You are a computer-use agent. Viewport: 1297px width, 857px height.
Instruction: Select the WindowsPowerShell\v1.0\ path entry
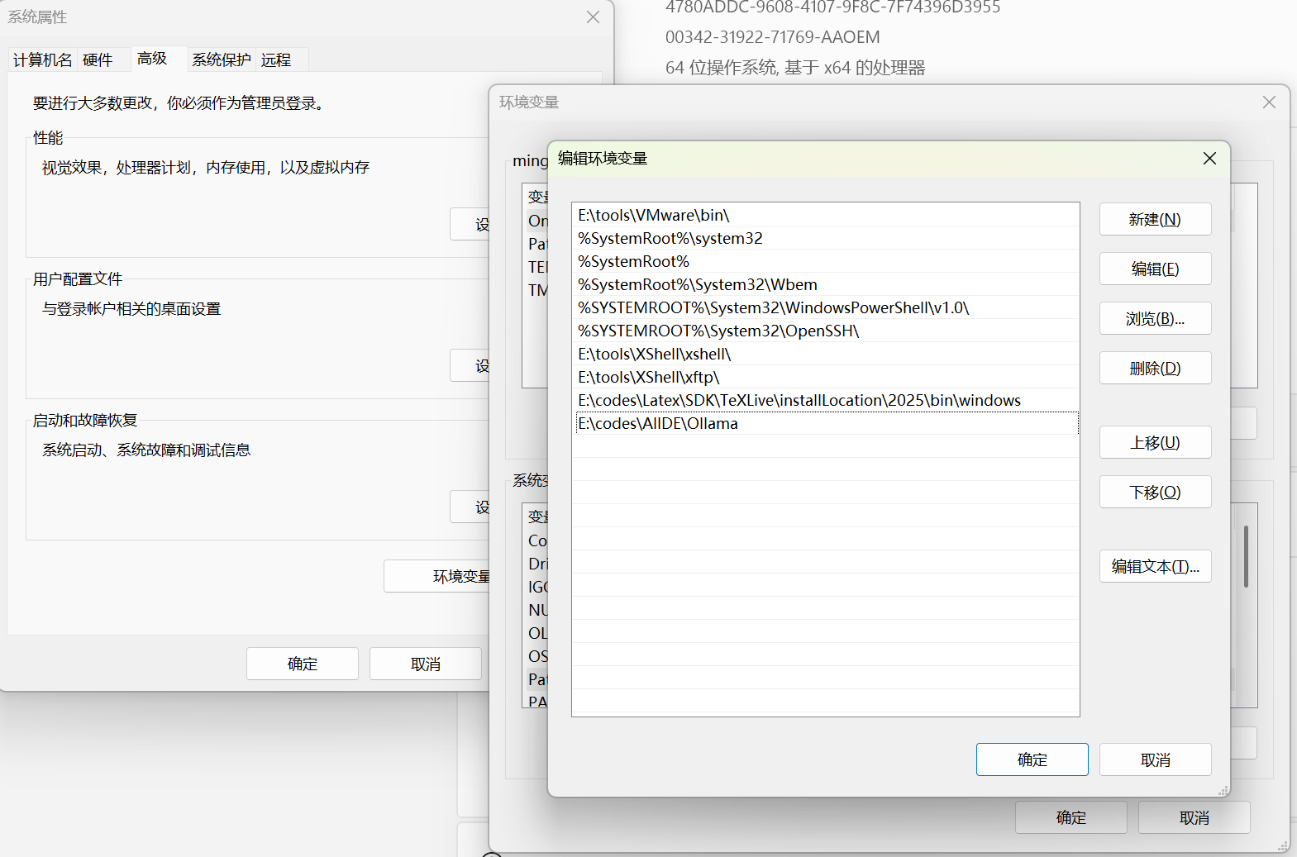coord(773,308)
